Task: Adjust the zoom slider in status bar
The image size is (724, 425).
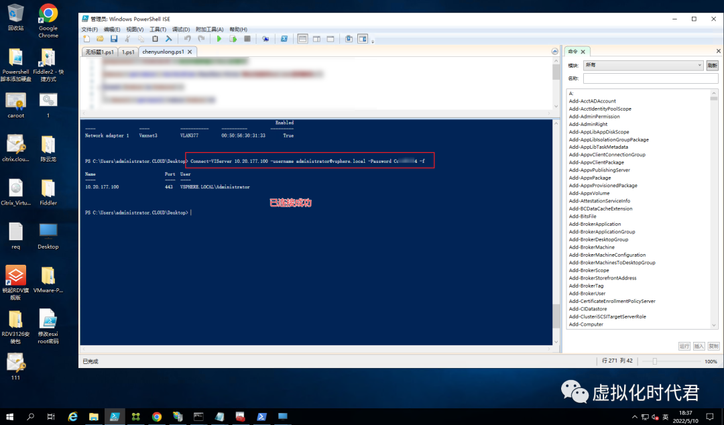Action: click(x=654, y=361)
